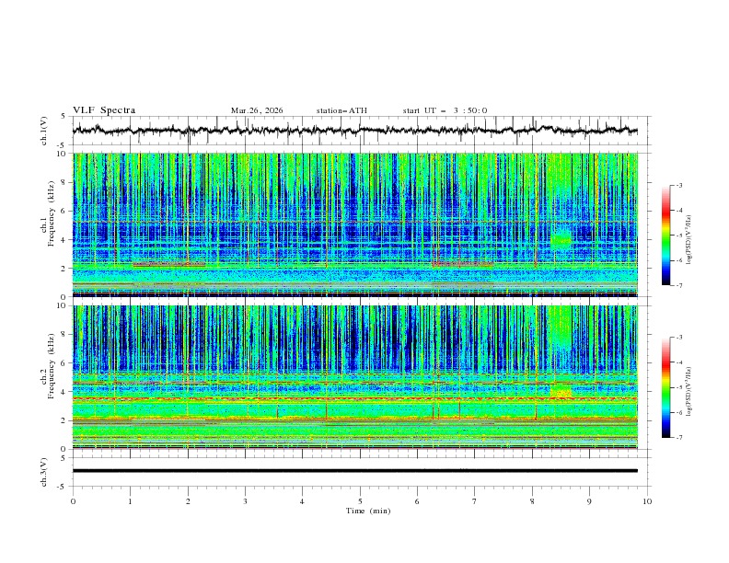Screen dimensions: 729x563
Task: Click the "ch.3(V)" axis label
Action: (44, 472)
